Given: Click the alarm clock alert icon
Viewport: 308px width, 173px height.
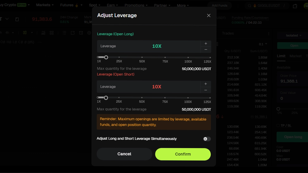Looking at the screenshot, I should pos(81,33).
